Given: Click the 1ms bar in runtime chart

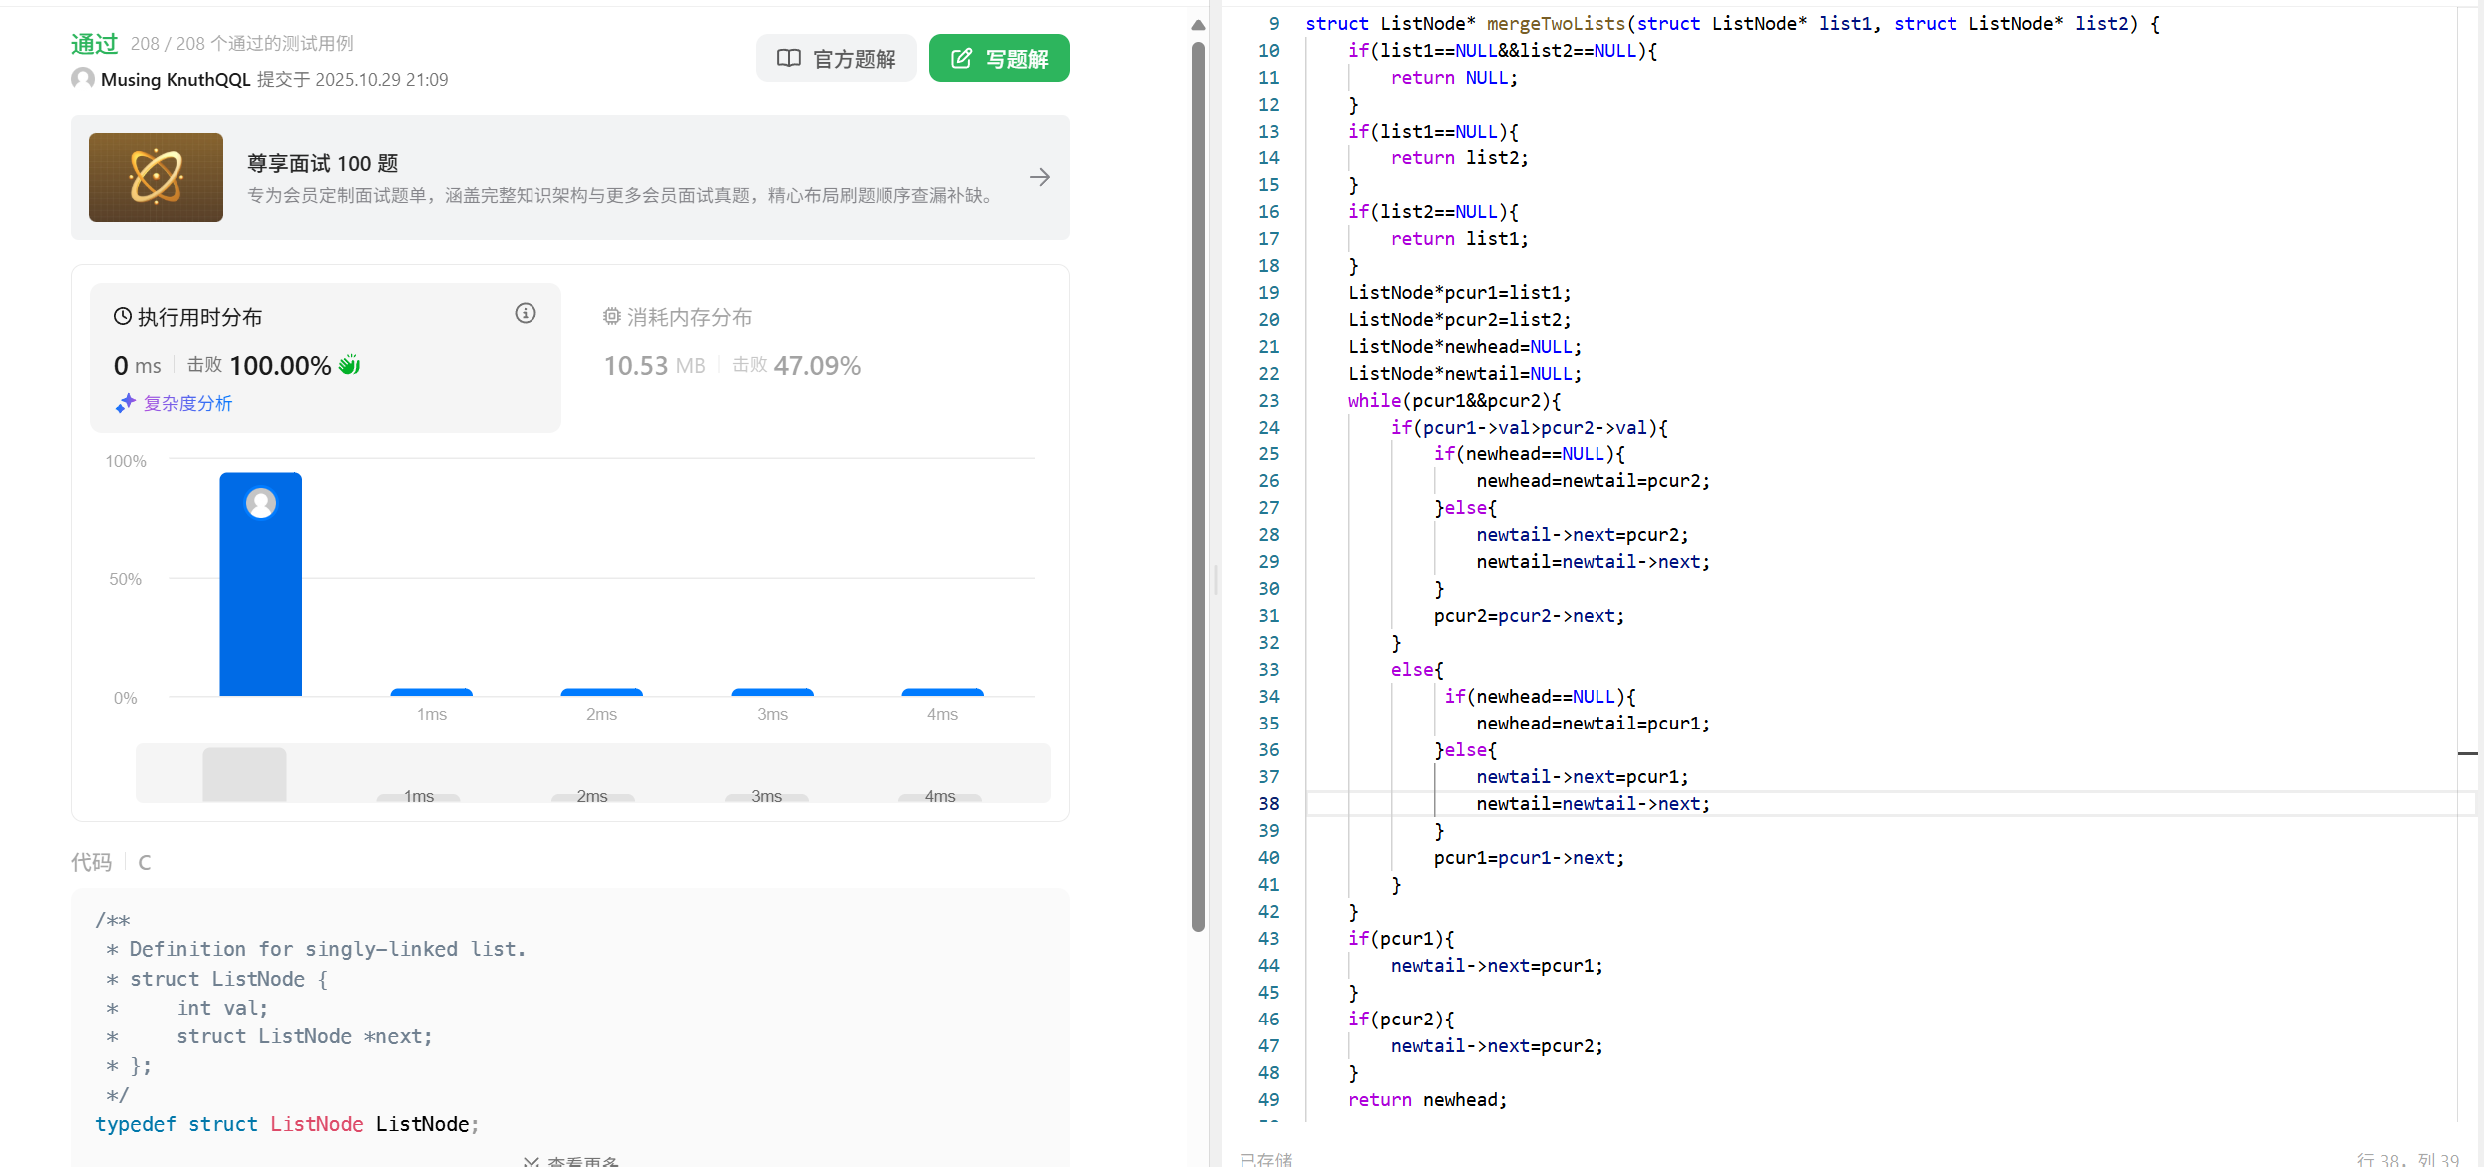Looking at the screenshot, I should click(x=431, y=691).
